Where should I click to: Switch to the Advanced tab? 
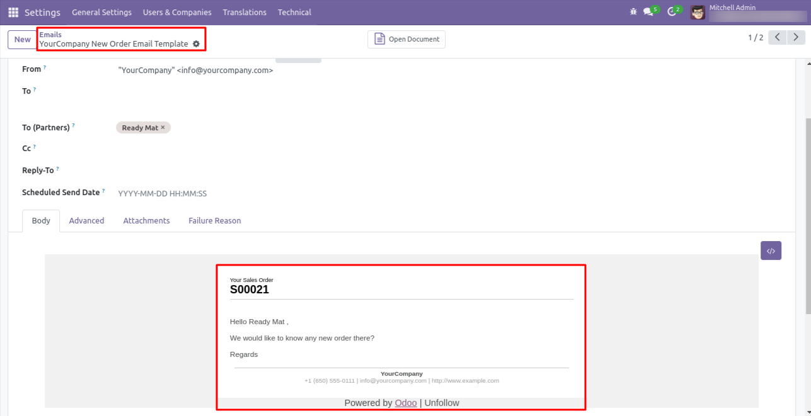point(86,221)
